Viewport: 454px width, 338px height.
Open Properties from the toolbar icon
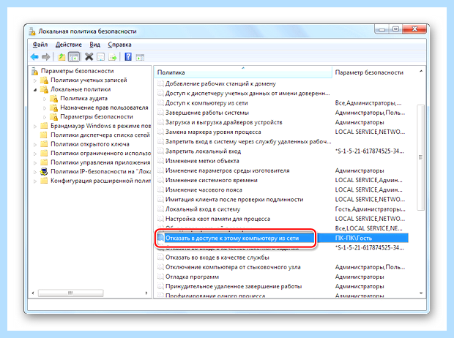tap(100, 57)
